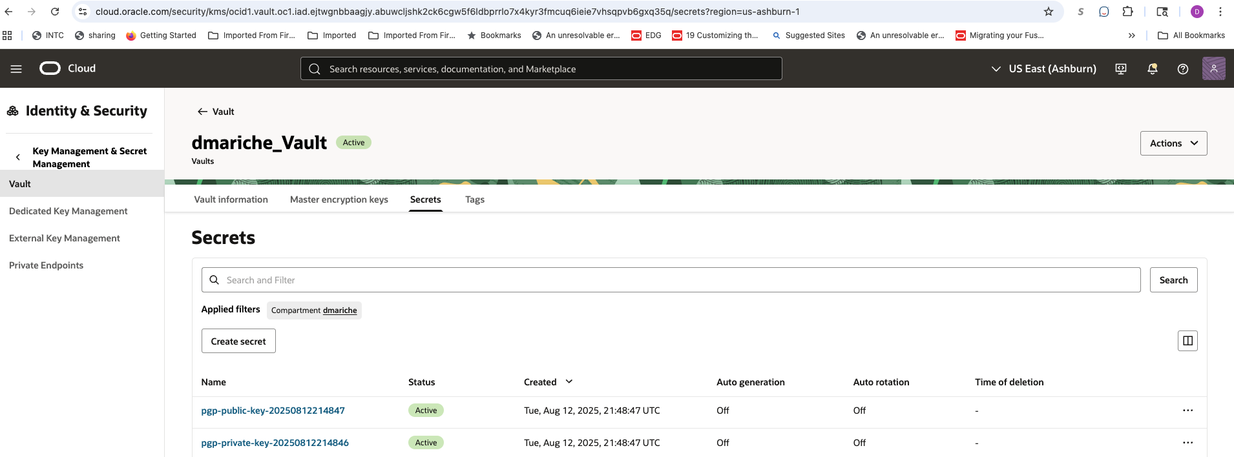This screenshot has width=1234, height=457.
Task: Expand the Actions dropdown button
Action: 1173,143
